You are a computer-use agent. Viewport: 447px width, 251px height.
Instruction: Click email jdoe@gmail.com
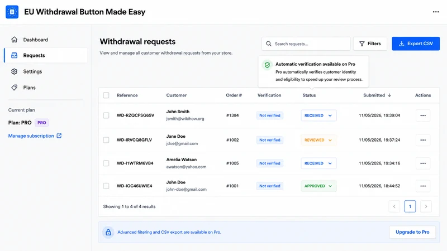[x=182, y=144]
